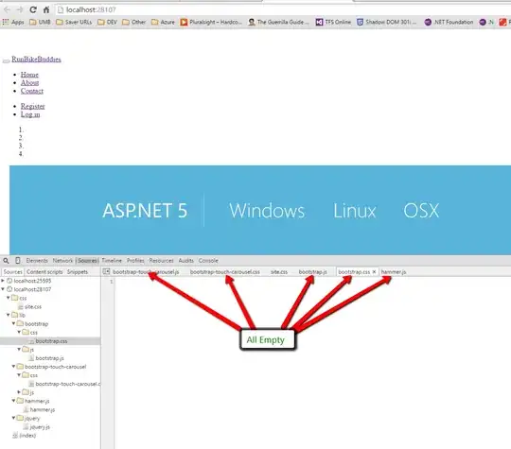Toggle the device mode phone icon
511x449 pixels.
click(x=18, y=261)
